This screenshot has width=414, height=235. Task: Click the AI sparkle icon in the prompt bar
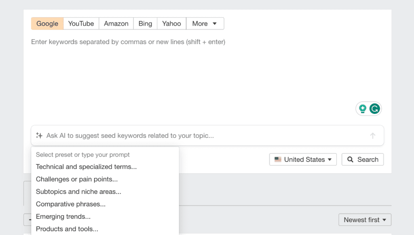click(x=39, y=136)
